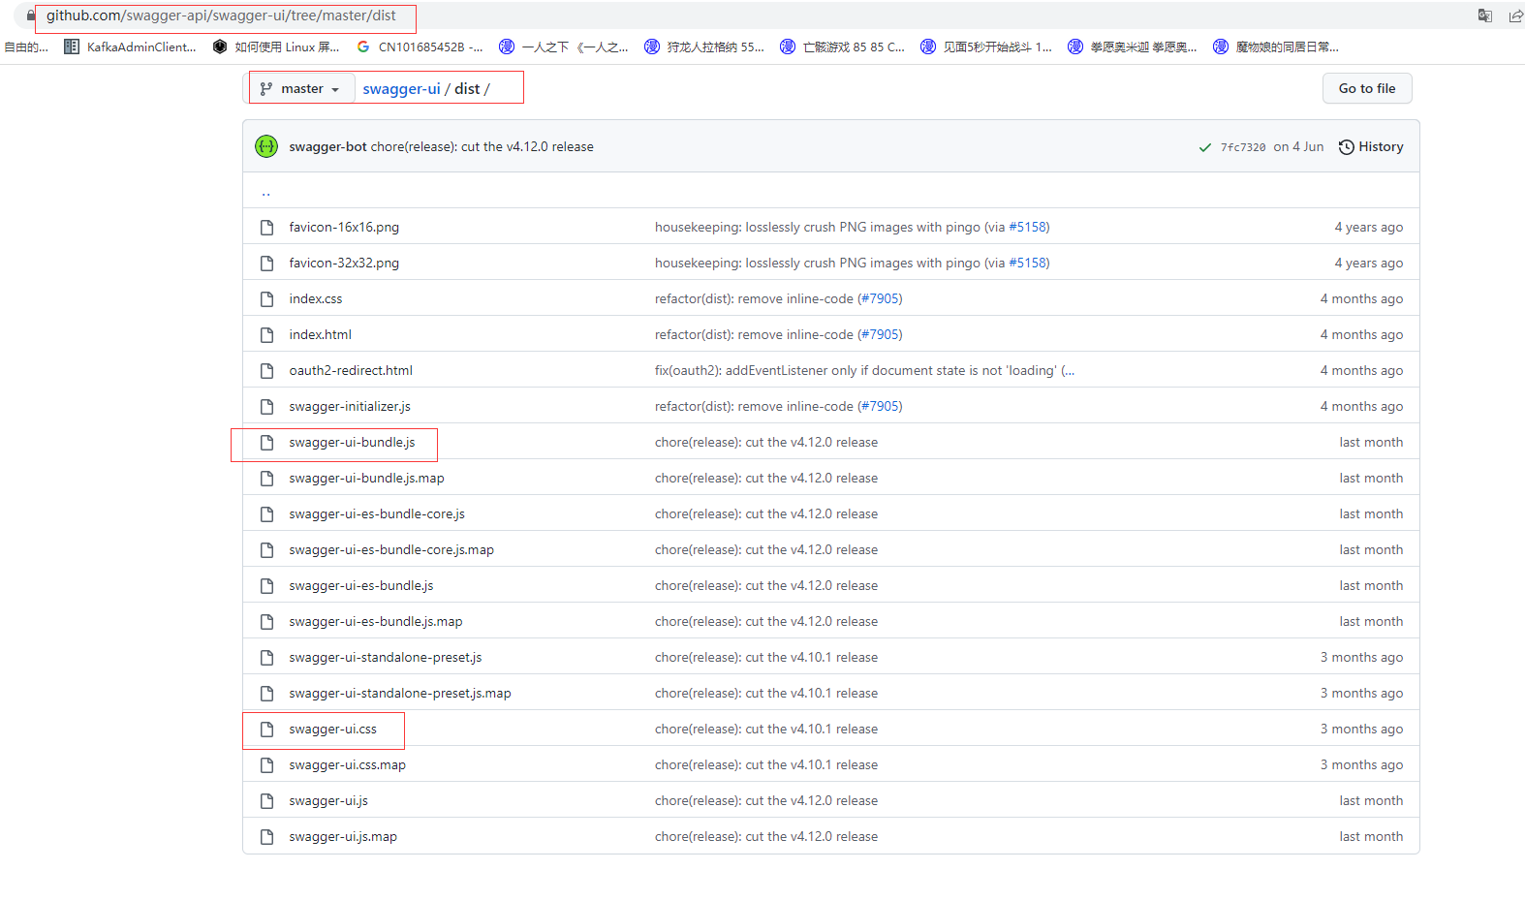Image resolution: width=1525 pixels, height=901 pixels.
Task: Open favicon-16x16.png file
Action: click(x=344, y=228)
